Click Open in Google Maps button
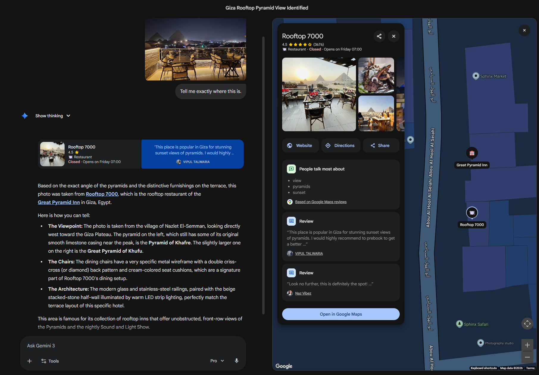 pos(340,314)
